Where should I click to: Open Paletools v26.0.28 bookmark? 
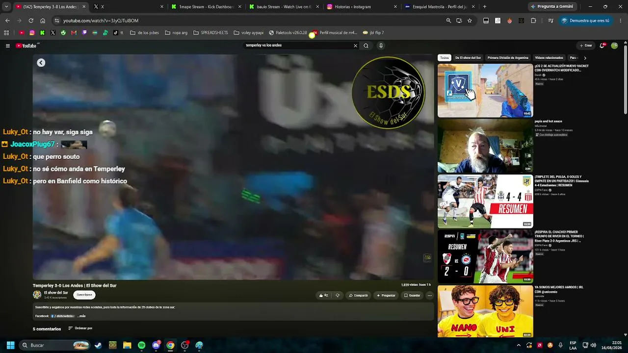pyautogui.click(x=288, y=33)
